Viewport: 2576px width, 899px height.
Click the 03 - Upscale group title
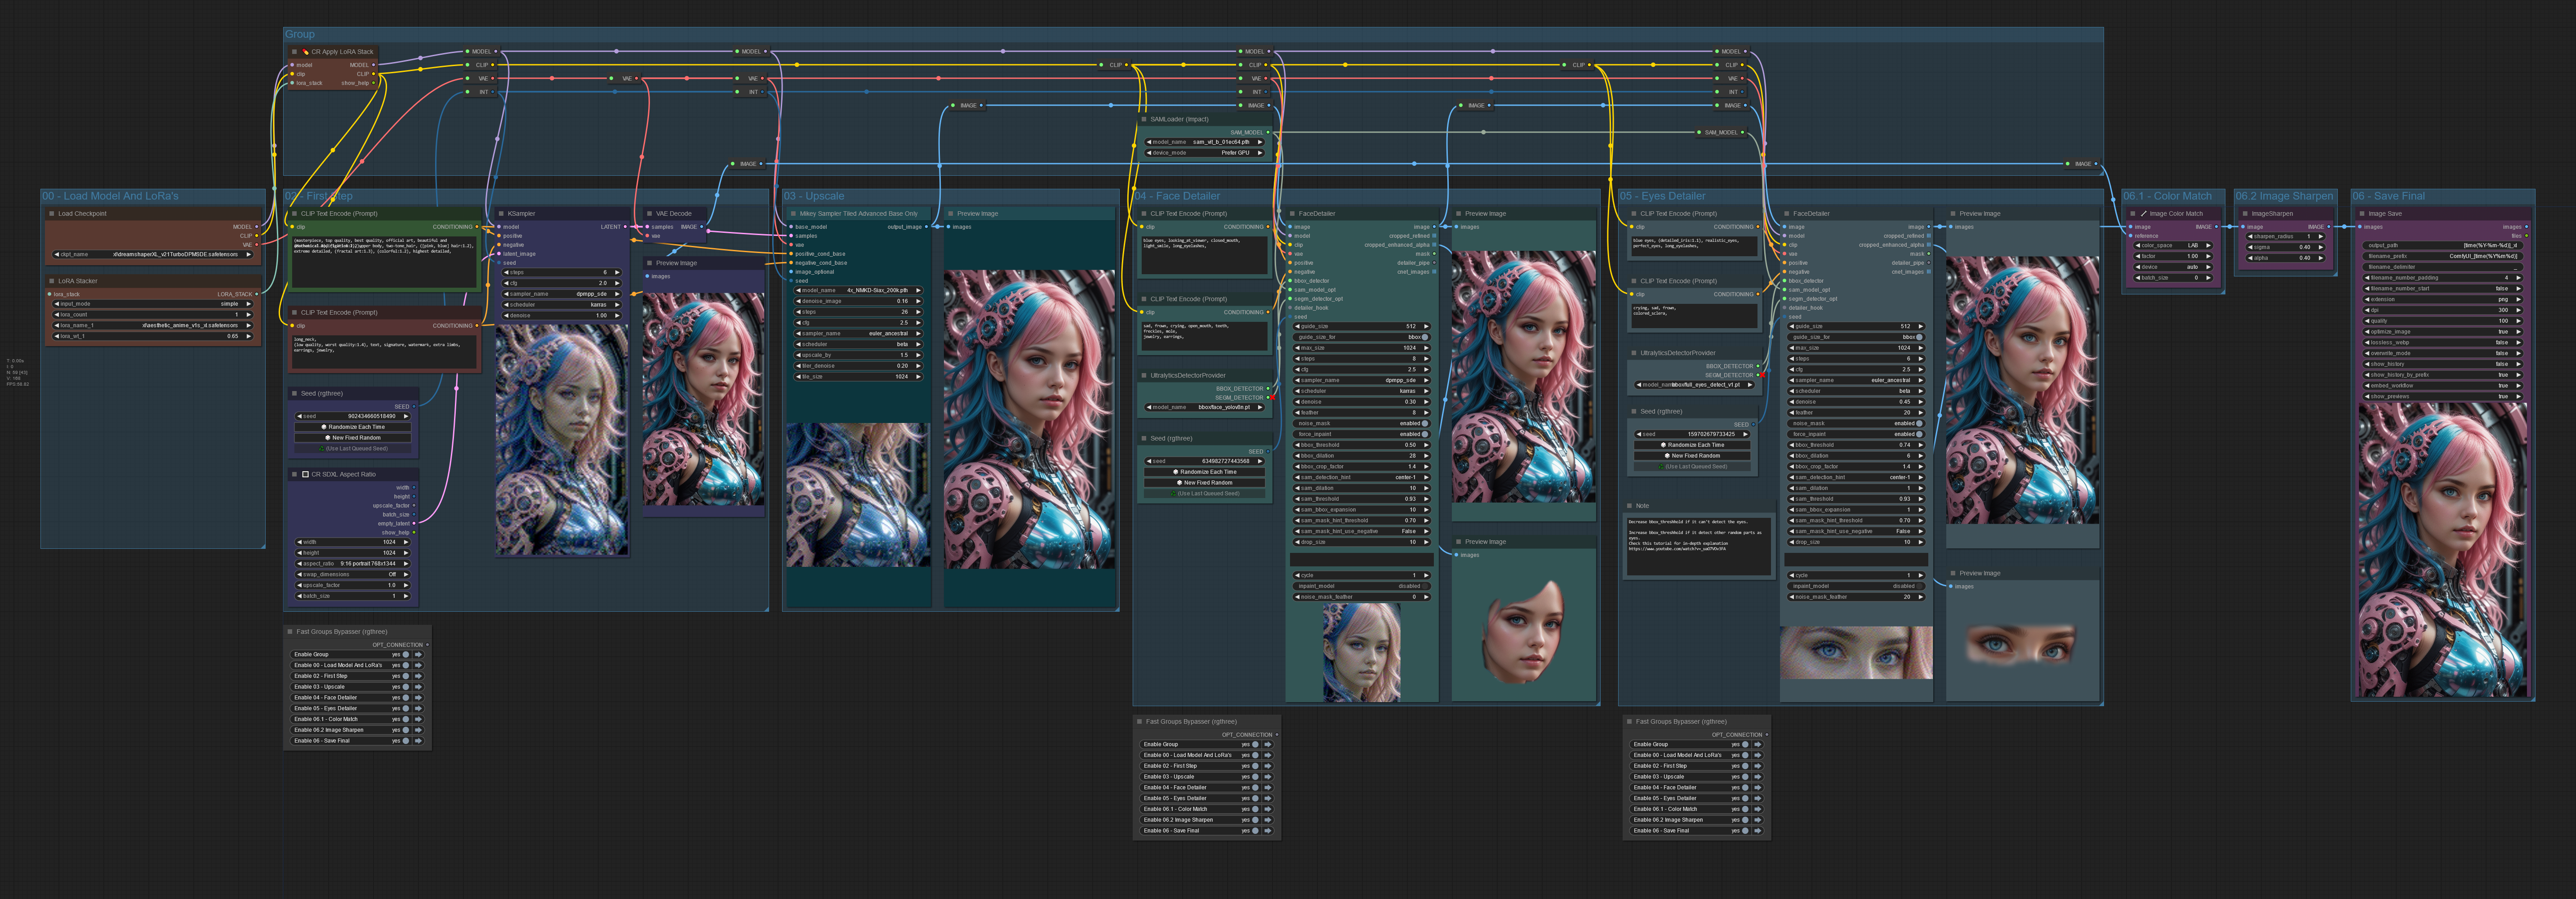(x=814, y=196)
